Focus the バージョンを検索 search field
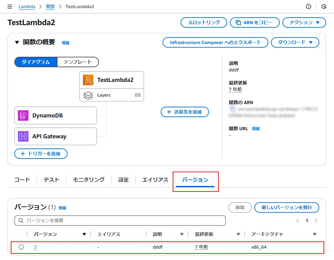The image size is (334, 260). [x=120, y=221]
